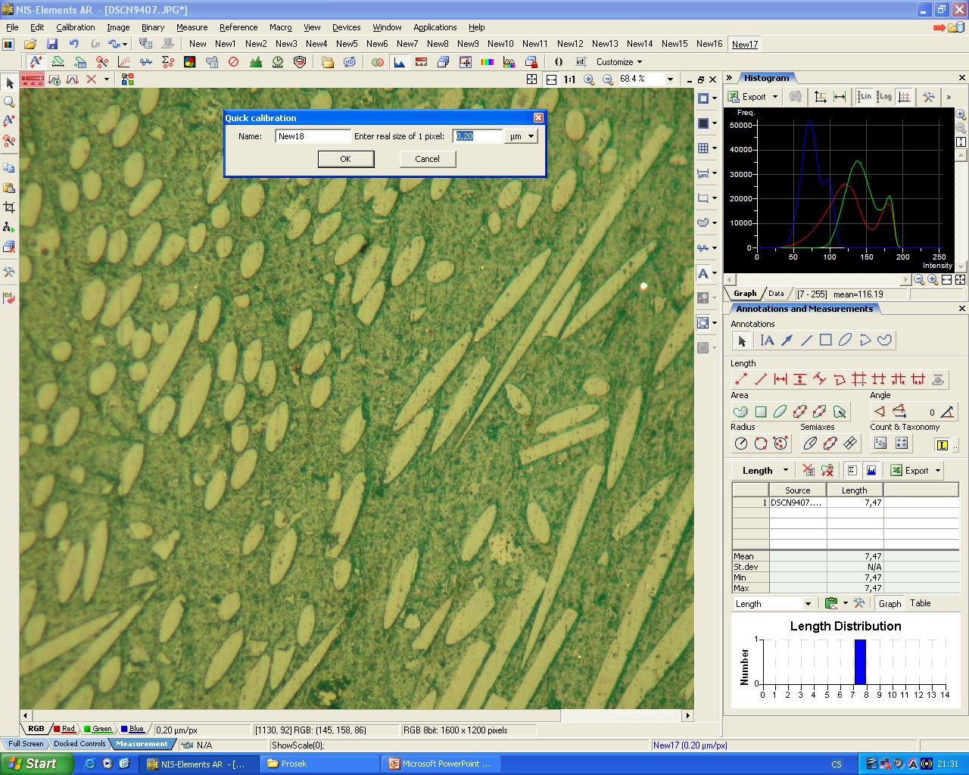Viewport: 969px width, 775px height.
Task: Switch histogram to linear scale (Lin)
Action: [865, 97]
